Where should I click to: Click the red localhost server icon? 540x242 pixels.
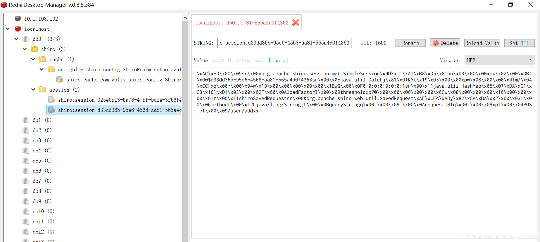[x=18, y=29]
